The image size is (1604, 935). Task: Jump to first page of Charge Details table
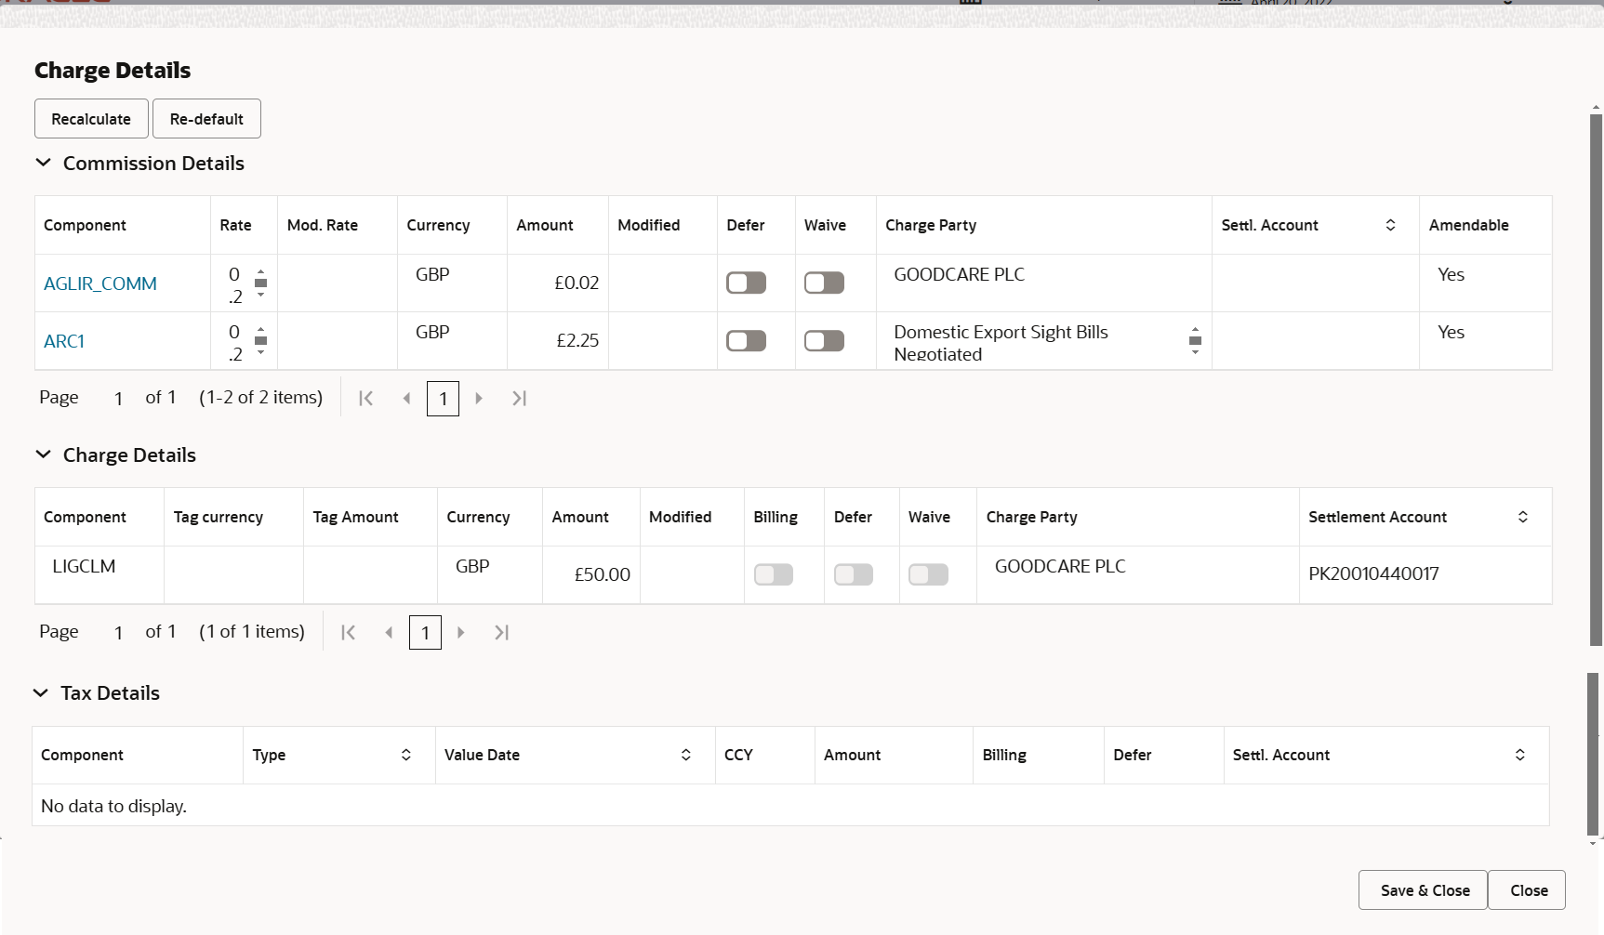tap(349, 633)
